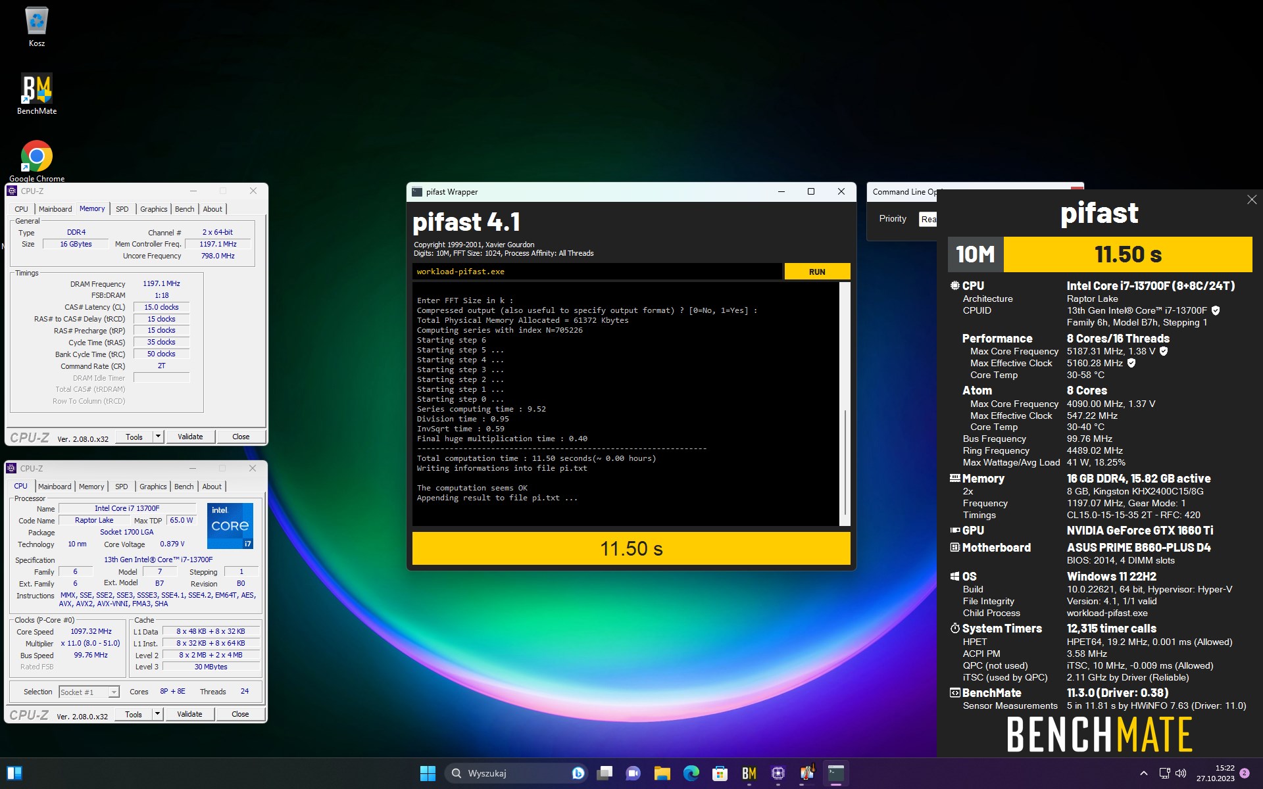Click the 10M score tile in BenchMate panel
The image size is (1263, 789).
pos(976,254)
